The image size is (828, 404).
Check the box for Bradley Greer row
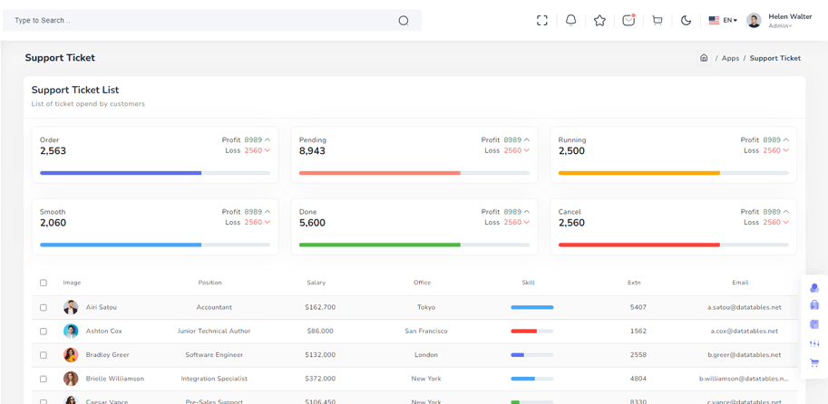(44, 355)
